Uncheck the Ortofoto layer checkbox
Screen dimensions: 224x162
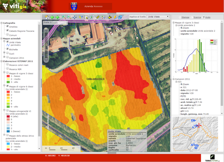click(7, 26)
